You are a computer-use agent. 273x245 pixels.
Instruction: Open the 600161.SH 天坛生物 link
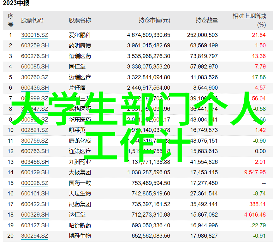coord(35,194)
